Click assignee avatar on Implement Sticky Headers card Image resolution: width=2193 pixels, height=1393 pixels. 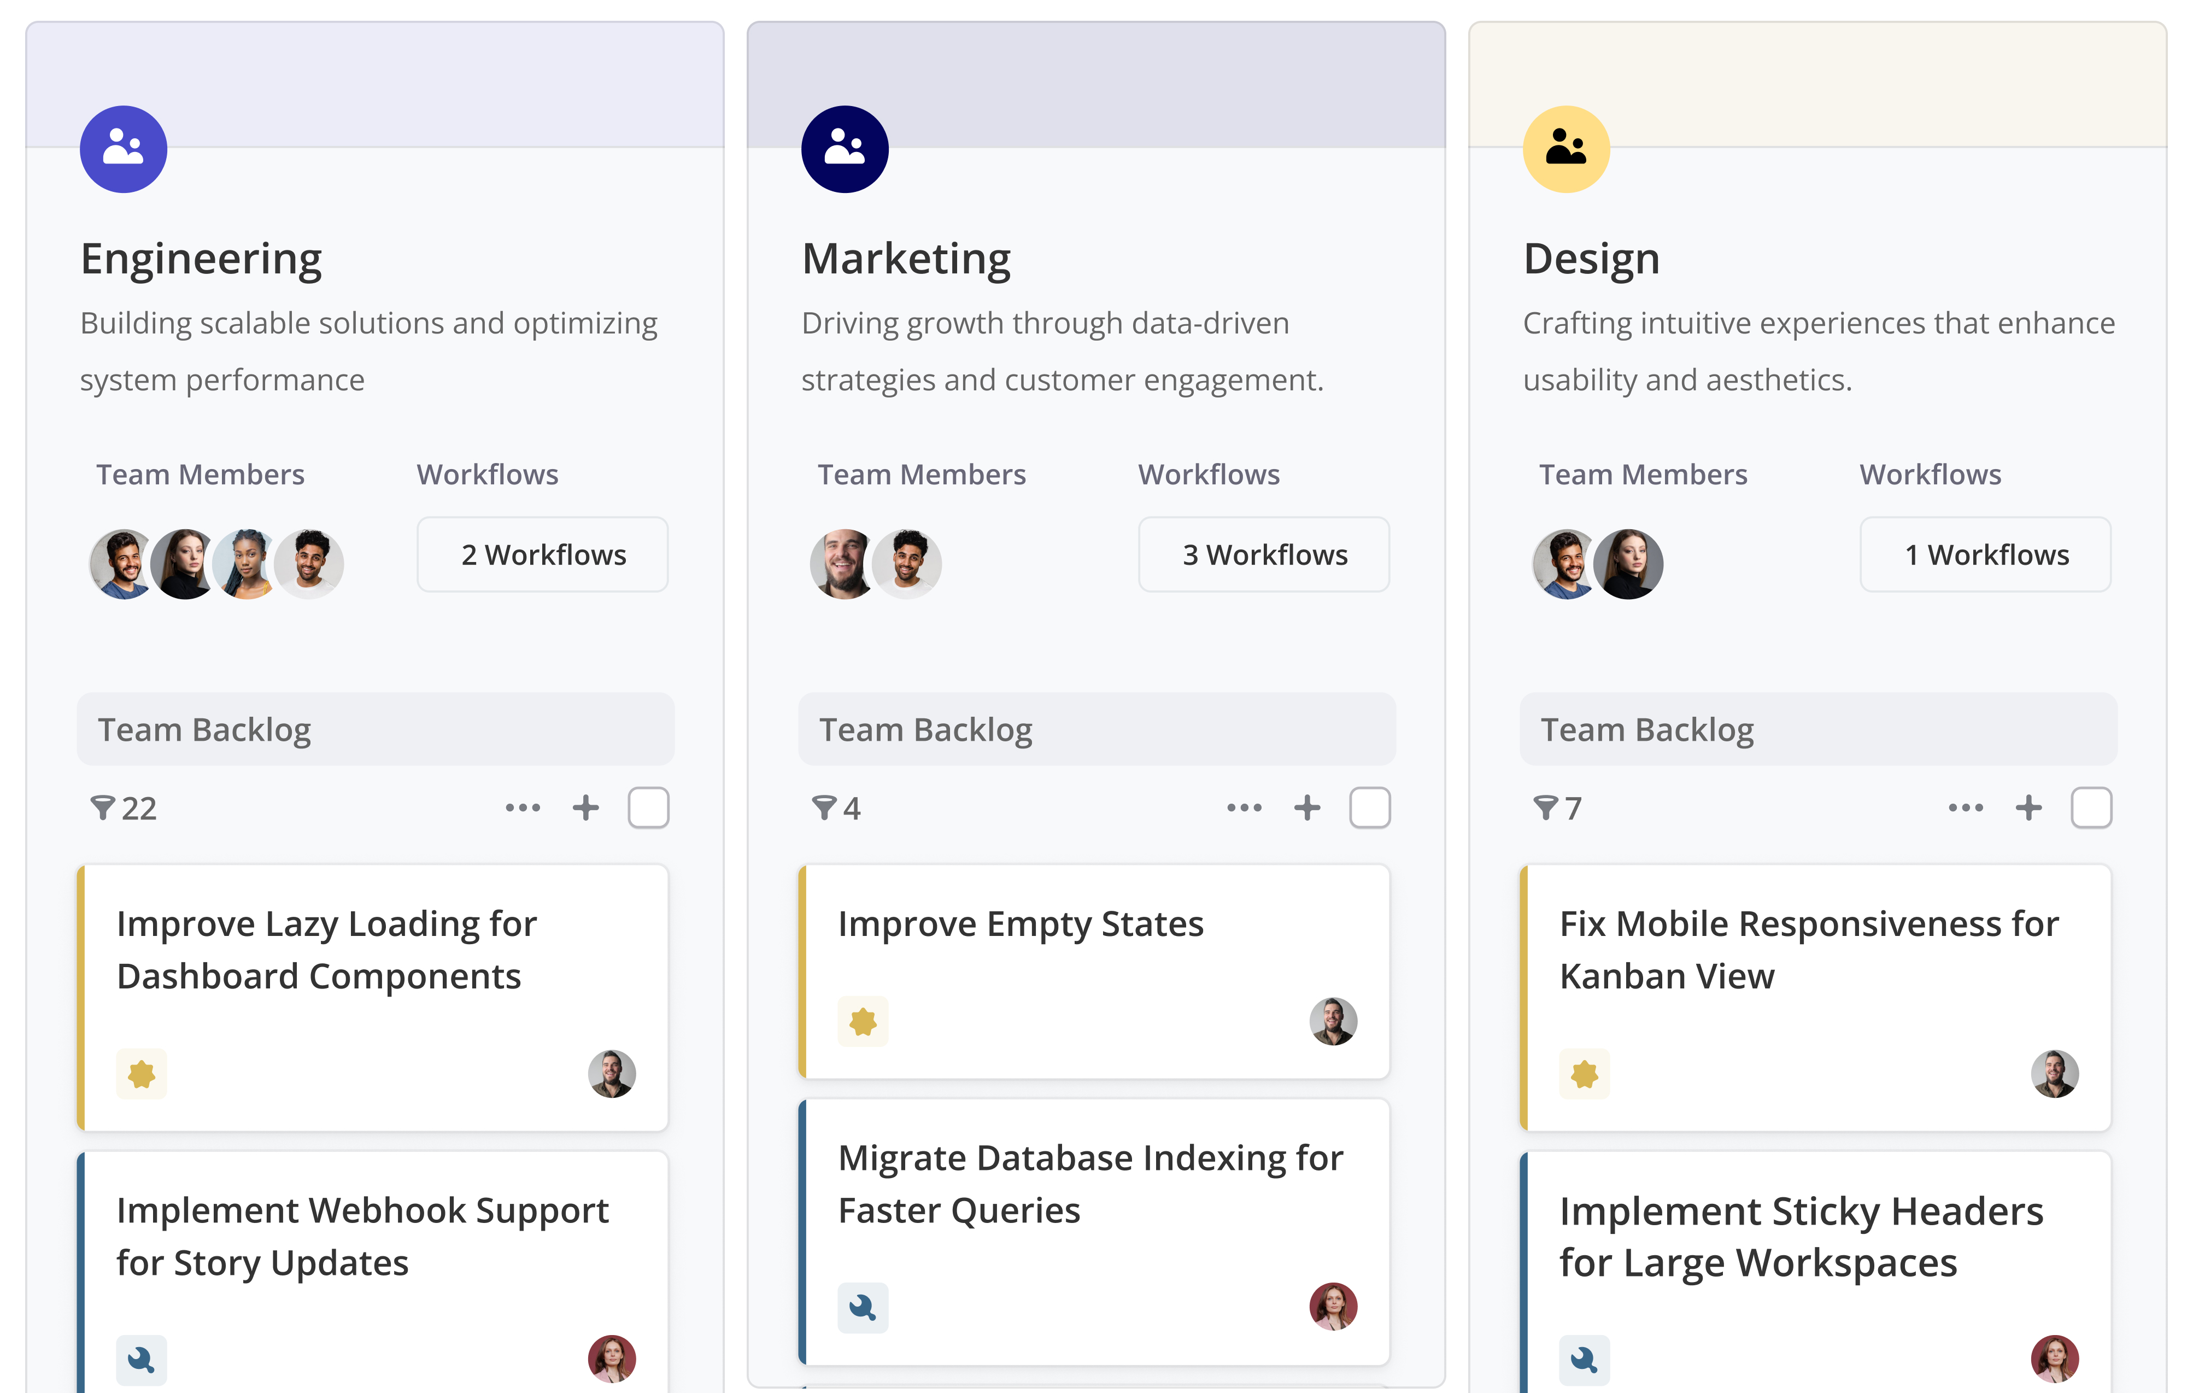[x=2055, y=1360]
